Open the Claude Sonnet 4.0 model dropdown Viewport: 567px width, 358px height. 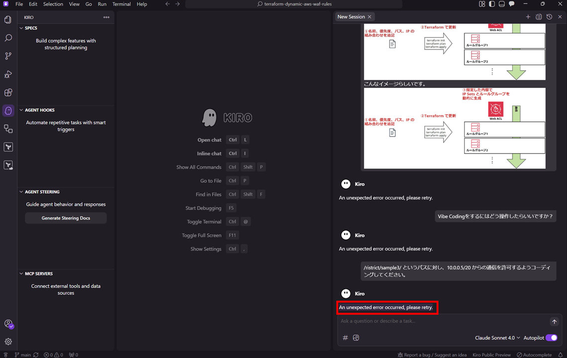[x=497, y=338]
